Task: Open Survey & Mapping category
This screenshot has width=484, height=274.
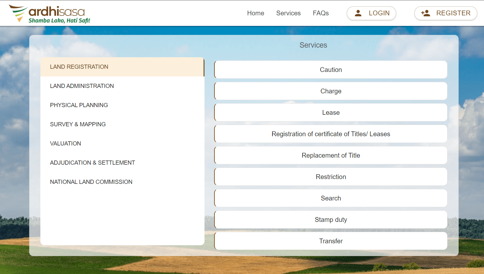Action: [x=122, y=124]
